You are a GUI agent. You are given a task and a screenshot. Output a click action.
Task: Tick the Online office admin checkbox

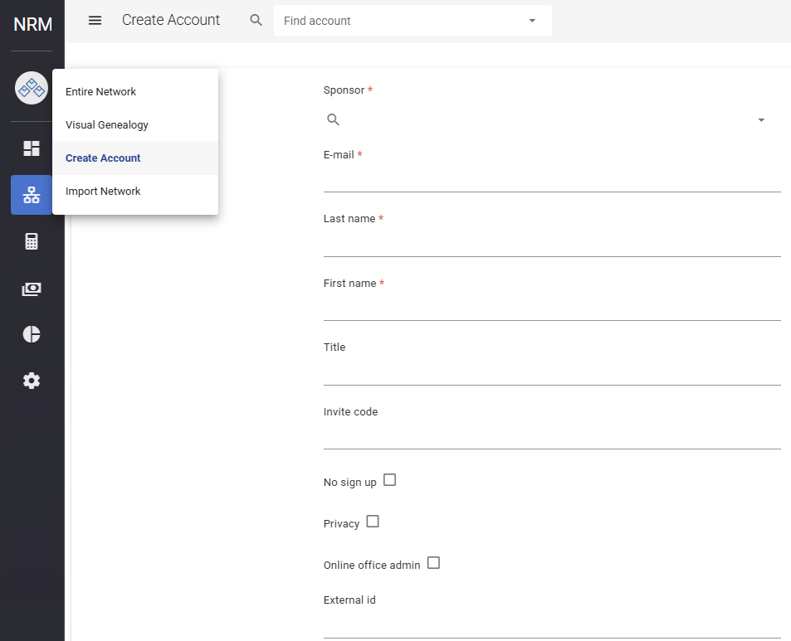pyautogui.click(x=433, y=563)
